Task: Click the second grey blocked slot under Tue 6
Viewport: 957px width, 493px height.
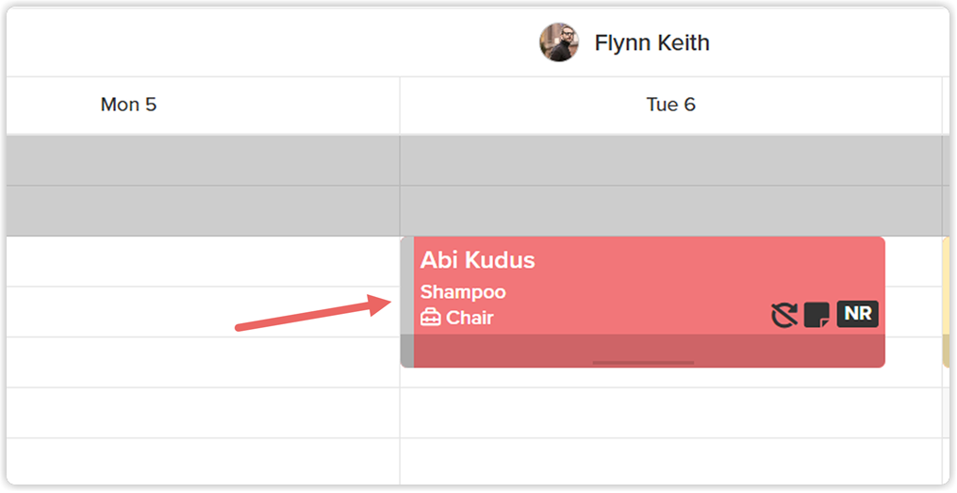Action: [x=670, y=211]
